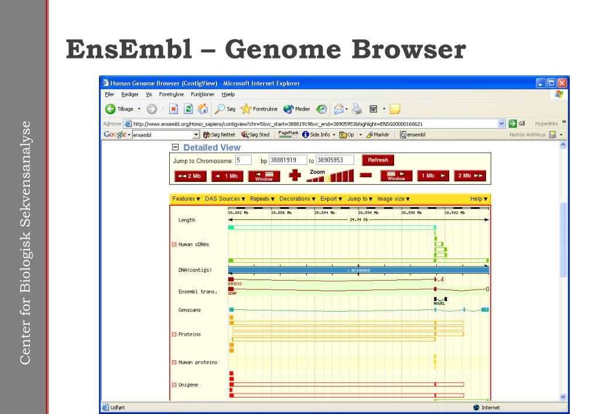Click Søg Sted site search button
599x414 pixels.
click(255, 134)
